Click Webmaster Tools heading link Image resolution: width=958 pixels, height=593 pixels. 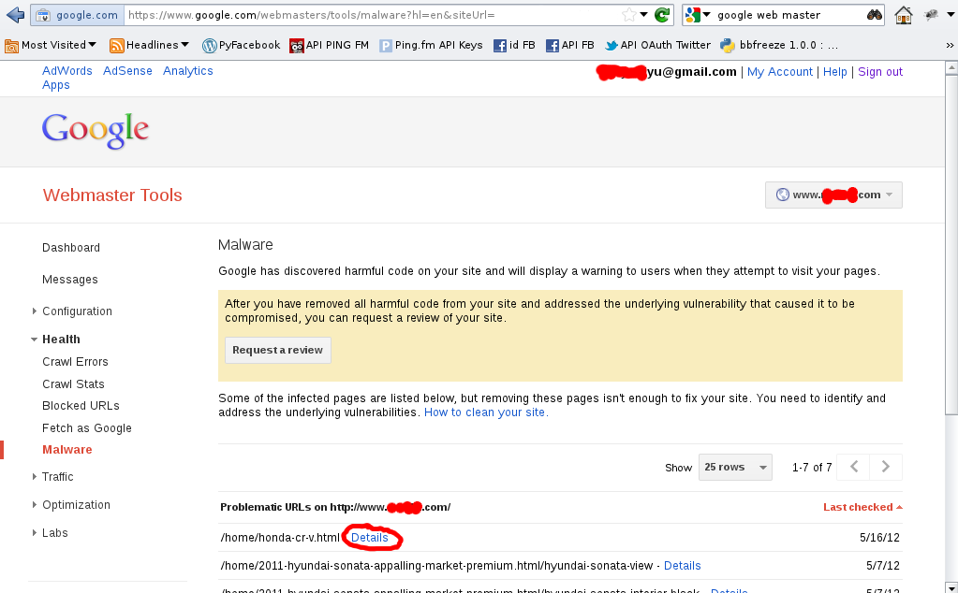point(112,195)
